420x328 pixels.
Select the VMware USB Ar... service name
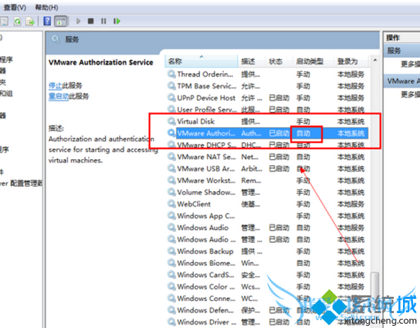point(206,168)
